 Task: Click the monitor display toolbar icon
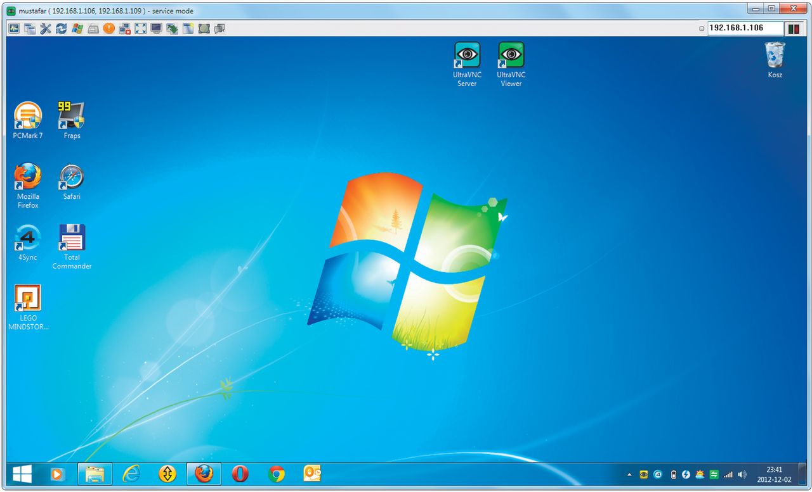156,28
